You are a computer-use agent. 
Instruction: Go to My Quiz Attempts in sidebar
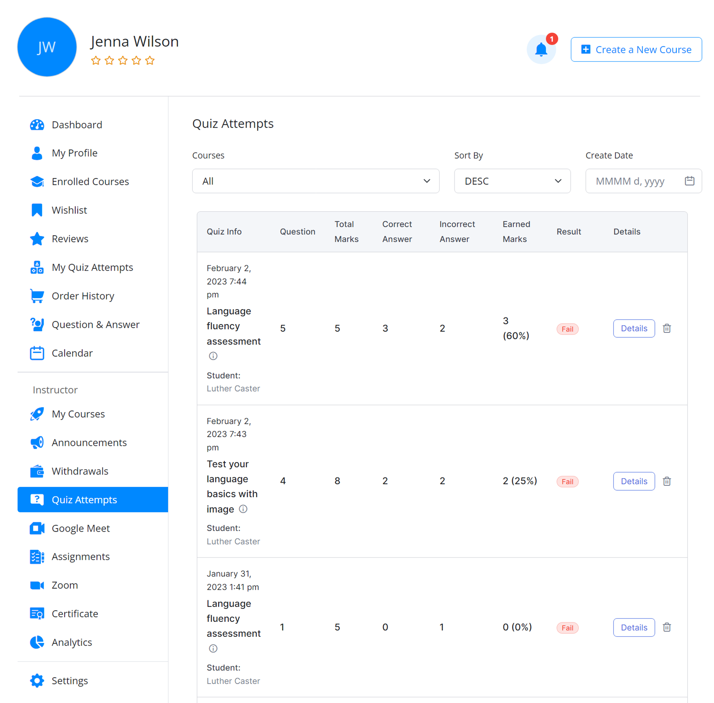[92, 267]
